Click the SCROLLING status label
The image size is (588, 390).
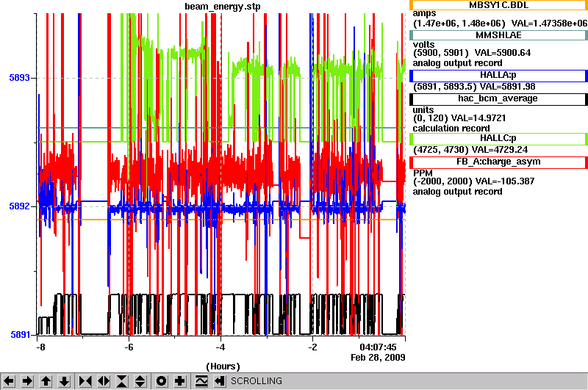point(256,381)
